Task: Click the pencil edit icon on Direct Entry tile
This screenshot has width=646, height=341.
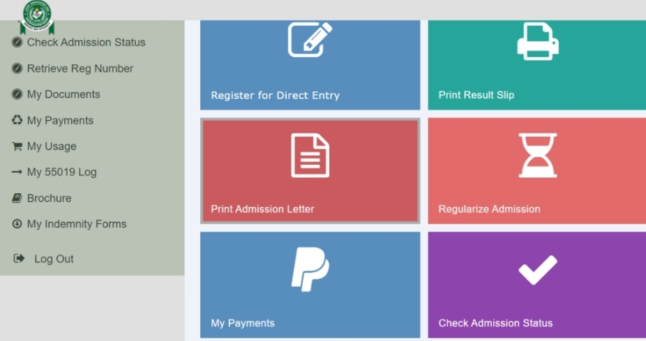Action: point(310,40)
